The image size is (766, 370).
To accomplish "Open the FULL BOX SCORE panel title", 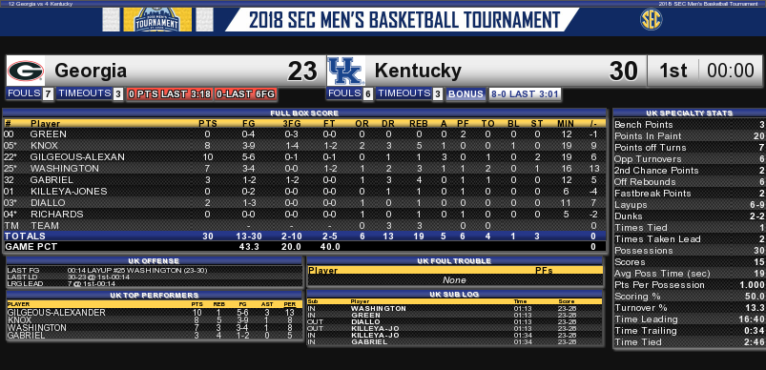I will click(x=305, y=113).
